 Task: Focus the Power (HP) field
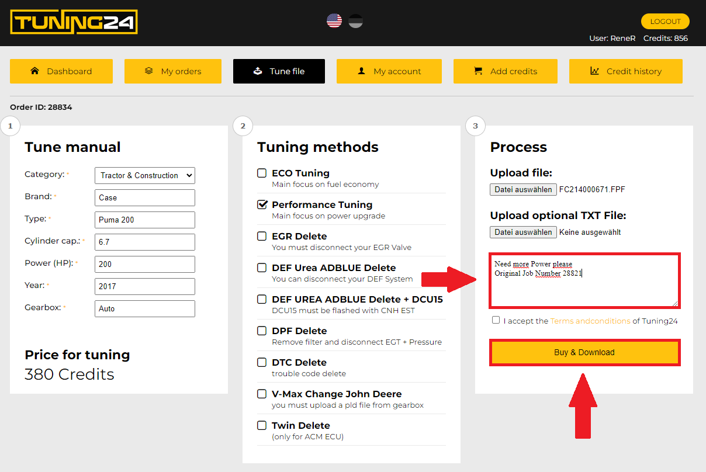(x=145, y=264)
